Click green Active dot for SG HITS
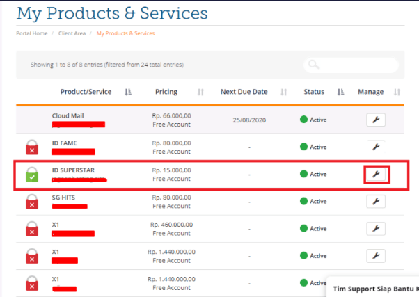 (303, 201)
